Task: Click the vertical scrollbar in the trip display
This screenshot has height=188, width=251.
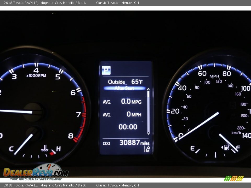Action: (x=148, y=111)
